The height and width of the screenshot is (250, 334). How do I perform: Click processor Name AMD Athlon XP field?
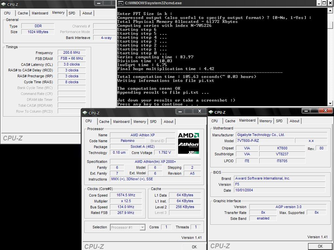tap(142, 135)
